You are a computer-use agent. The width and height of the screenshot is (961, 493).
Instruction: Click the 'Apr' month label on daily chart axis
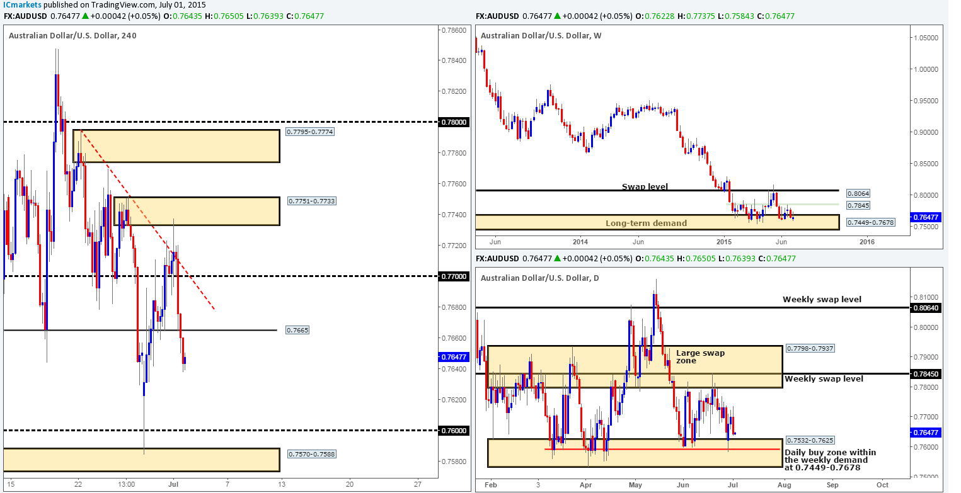pos(586,486)
